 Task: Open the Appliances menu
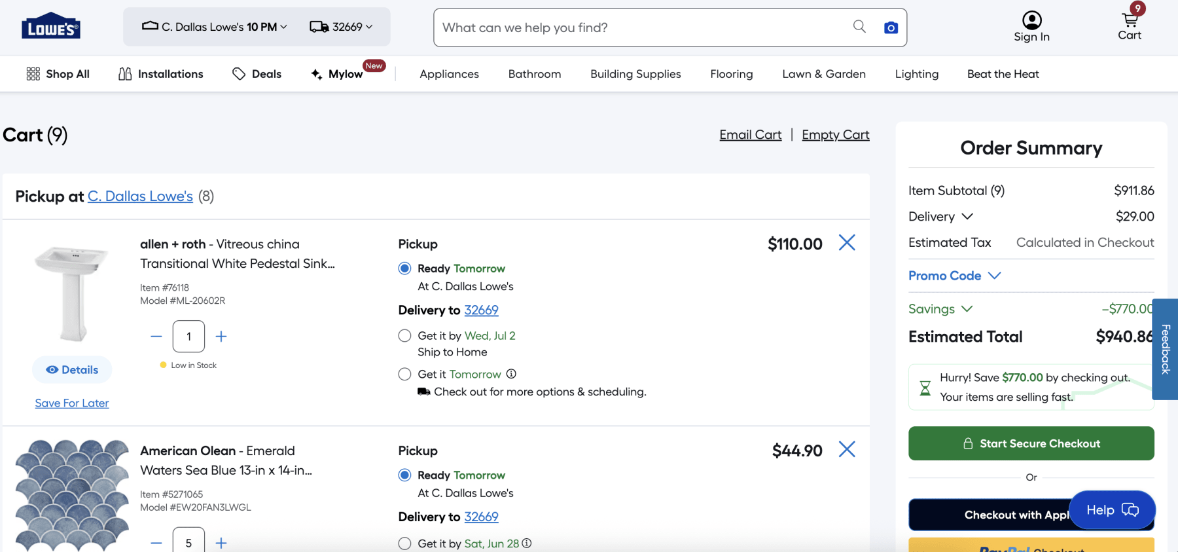coord(449,74)
